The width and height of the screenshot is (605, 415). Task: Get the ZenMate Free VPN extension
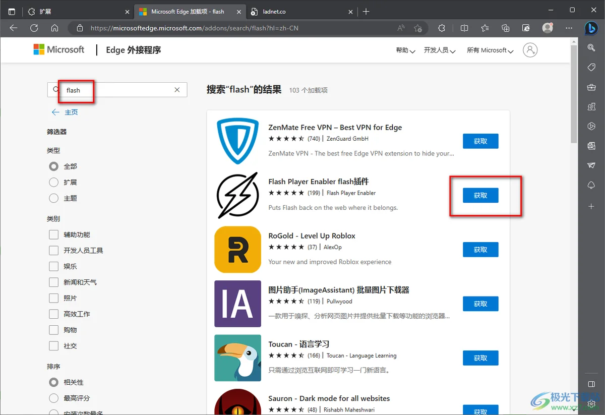[480, 141]
